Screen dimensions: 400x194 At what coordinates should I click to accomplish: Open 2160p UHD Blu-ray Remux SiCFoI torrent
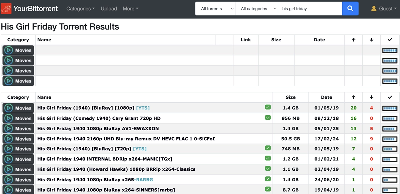point(126,139)
